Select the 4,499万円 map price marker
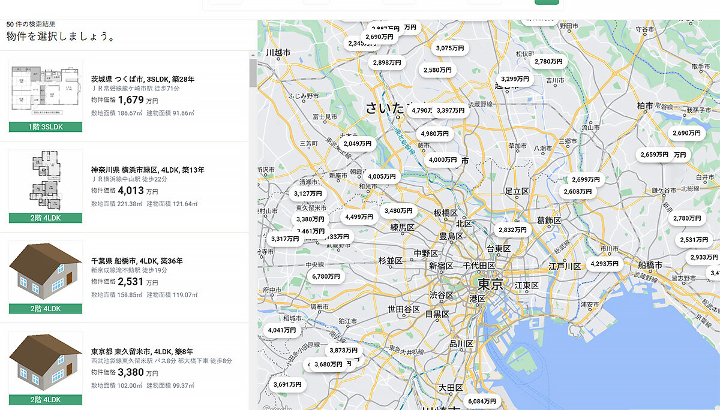The image size is (720, 410). [359, 217]
